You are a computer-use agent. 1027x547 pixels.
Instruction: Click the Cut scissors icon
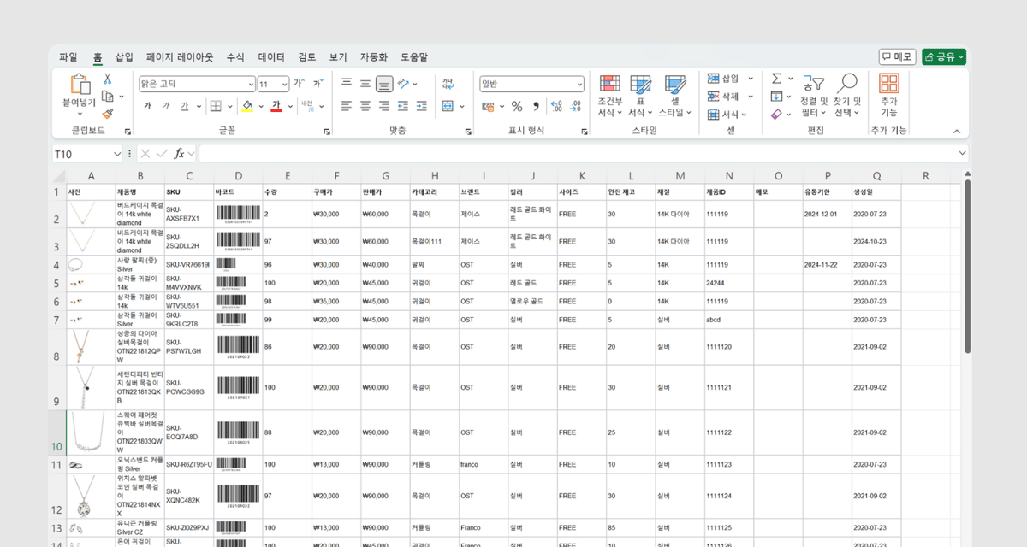(x=108, y=79)
